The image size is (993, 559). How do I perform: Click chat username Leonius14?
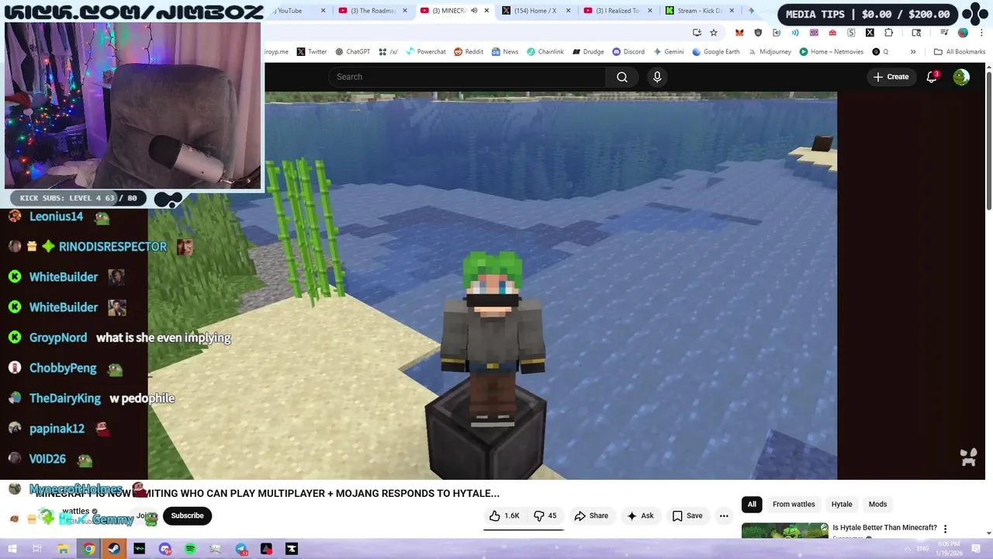point(56,217)
